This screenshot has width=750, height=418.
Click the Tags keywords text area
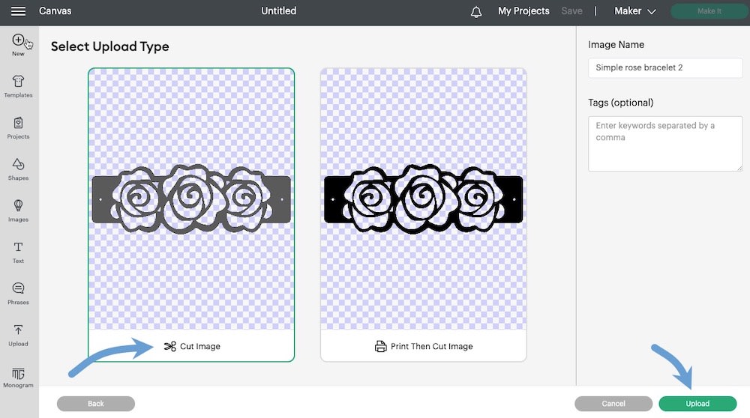(x=664, y=144)
